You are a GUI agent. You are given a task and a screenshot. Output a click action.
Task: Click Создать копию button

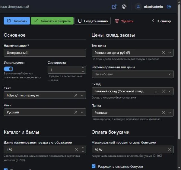click(x=93, y=21)
